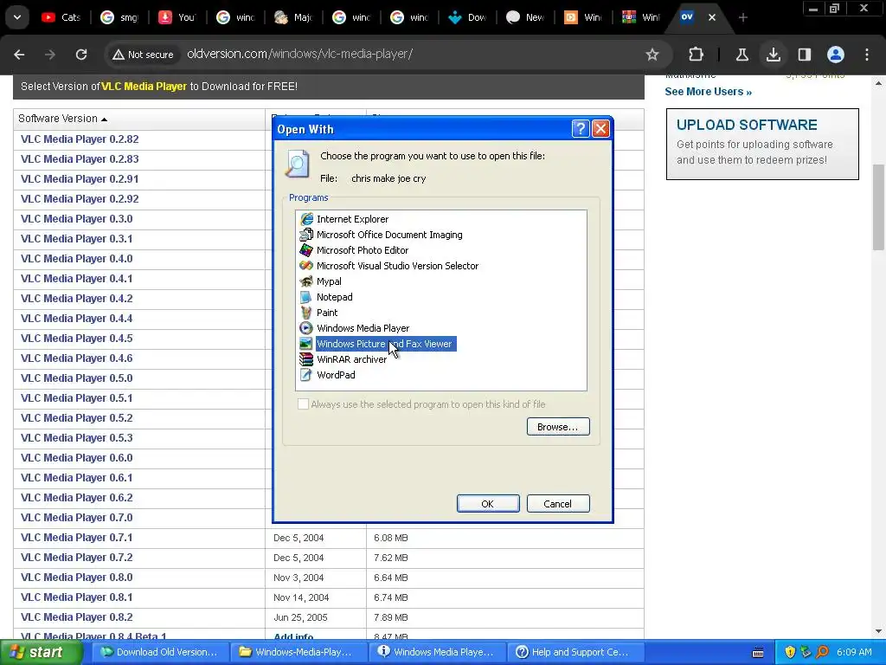Click the See More Users link
This screenshot has width=886, height=665.
pyautogui.click(x=708, y=92)
